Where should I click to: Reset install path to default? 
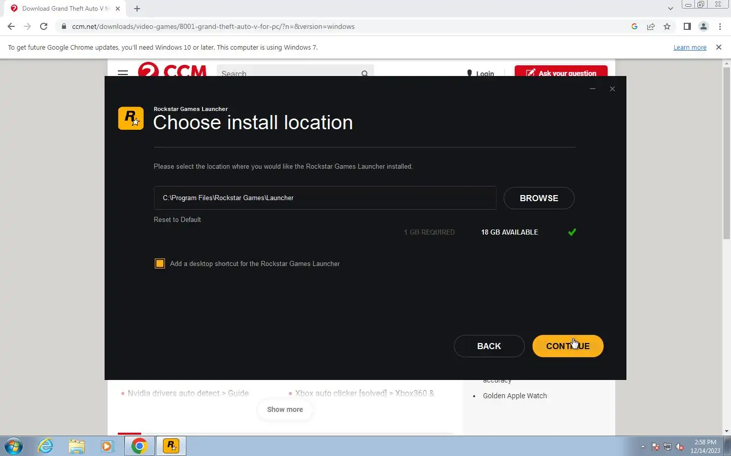click(177, 219)
